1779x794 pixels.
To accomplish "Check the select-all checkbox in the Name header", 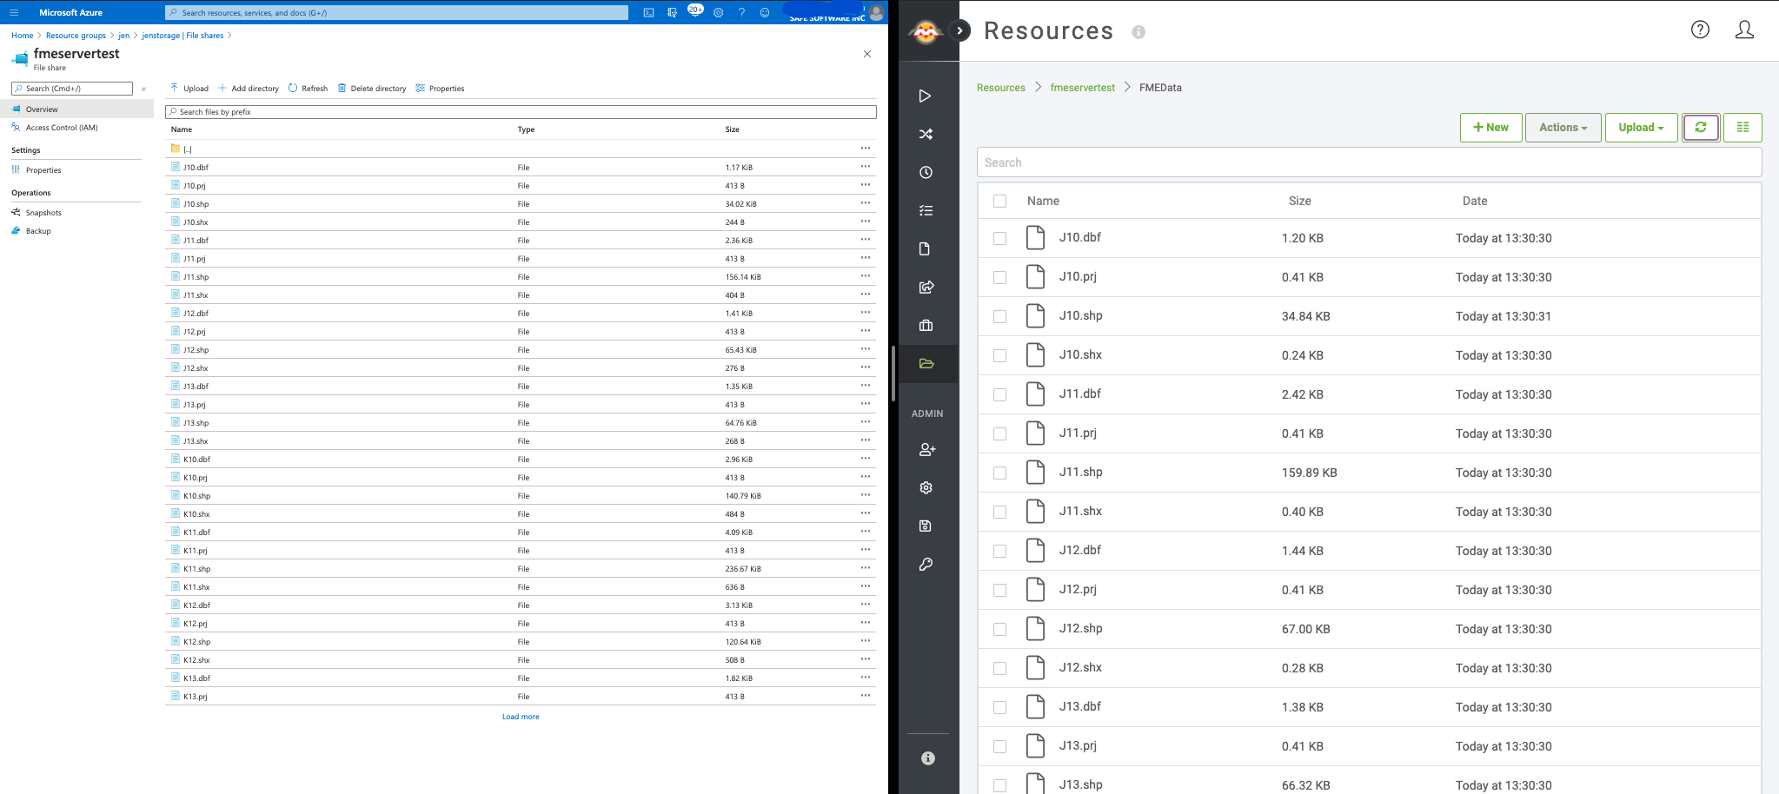I will [999, 200].
